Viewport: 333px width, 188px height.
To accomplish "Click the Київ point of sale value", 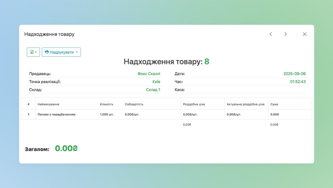I will click(x=156, y=82).
